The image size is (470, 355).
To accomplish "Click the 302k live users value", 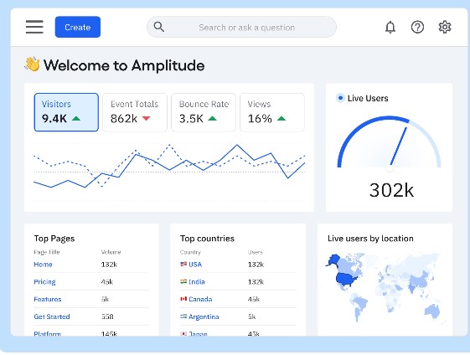I will (x=391, y=190).
